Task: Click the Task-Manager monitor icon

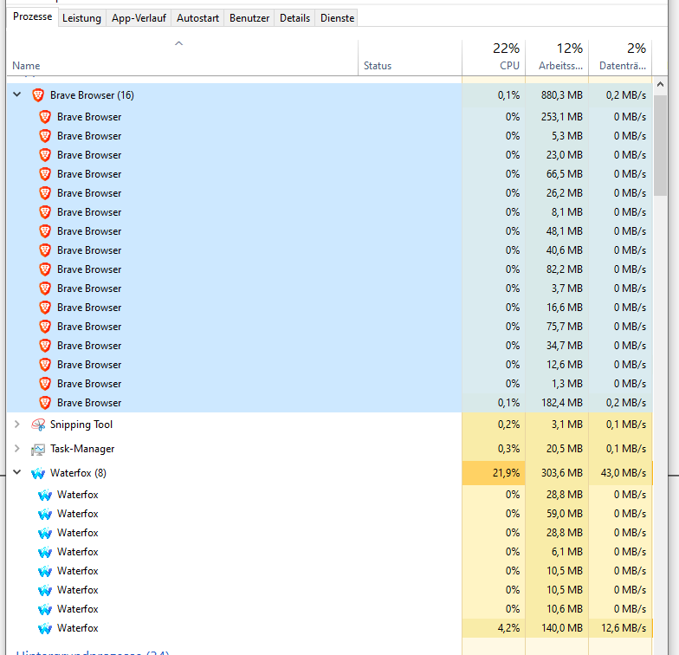Action: [x=38, y=450]
